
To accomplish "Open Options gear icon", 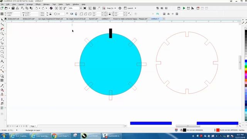I will tap(120, 8).
